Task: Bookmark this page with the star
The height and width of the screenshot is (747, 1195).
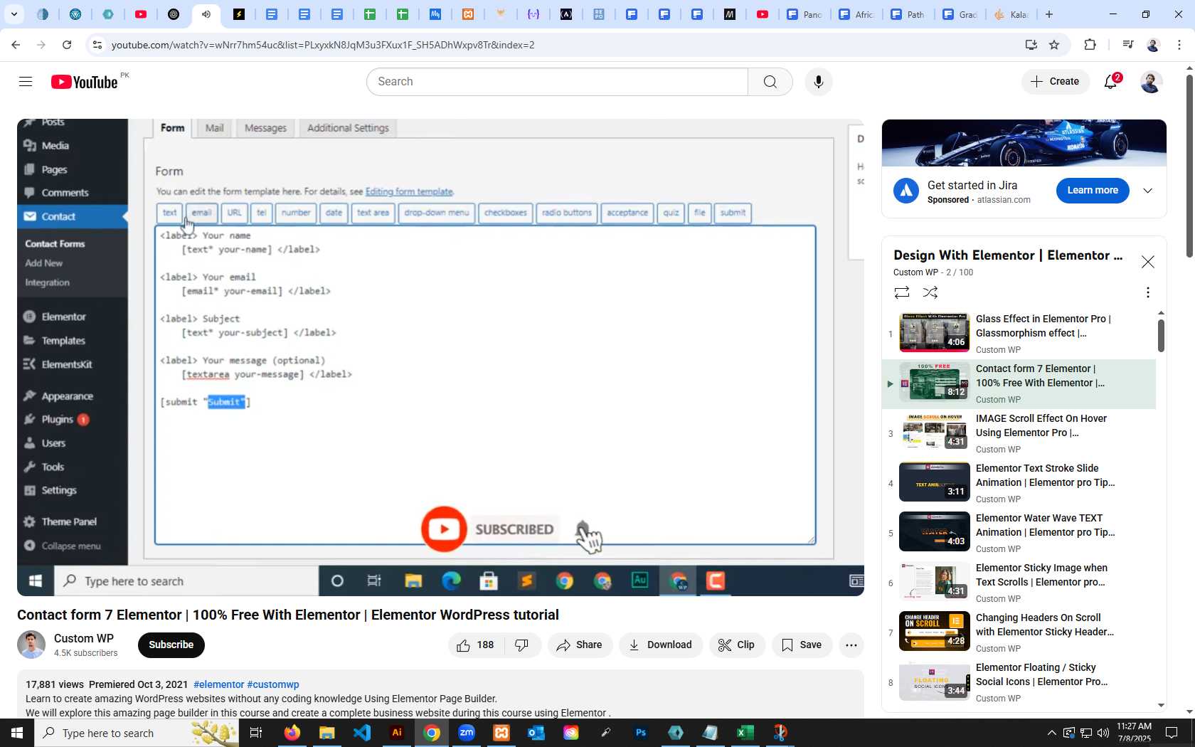Action: click(1054, 45)
